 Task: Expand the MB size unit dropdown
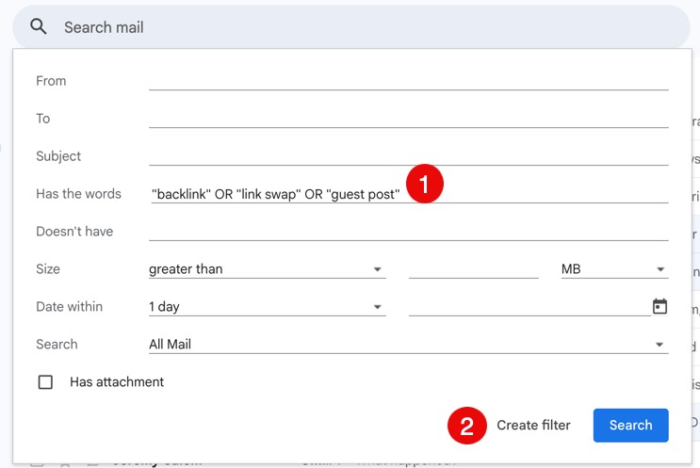(x=613, y=269)
